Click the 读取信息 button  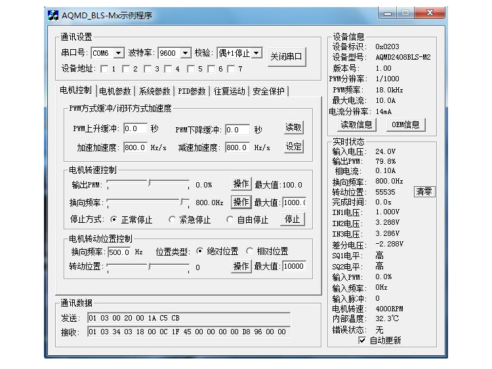[x=356, y=125]
